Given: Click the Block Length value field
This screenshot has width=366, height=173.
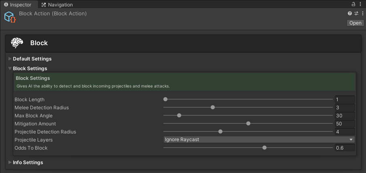Looking at the screenshot, I should [x=345, y=99].
